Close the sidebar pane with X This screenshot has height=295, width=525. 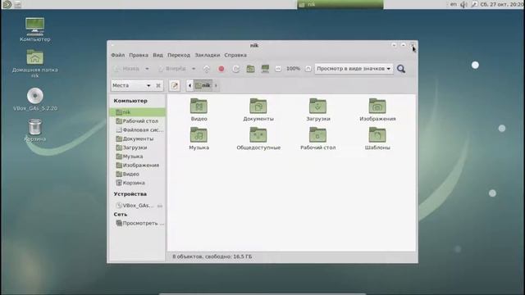click(x=158, y=85)
